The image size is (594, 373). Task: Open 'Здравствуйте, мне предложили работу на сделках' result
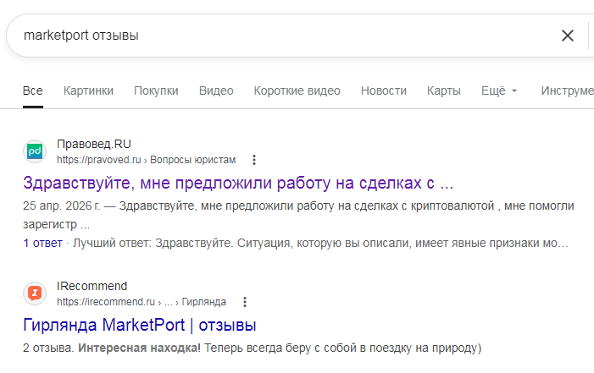(238, 183)
